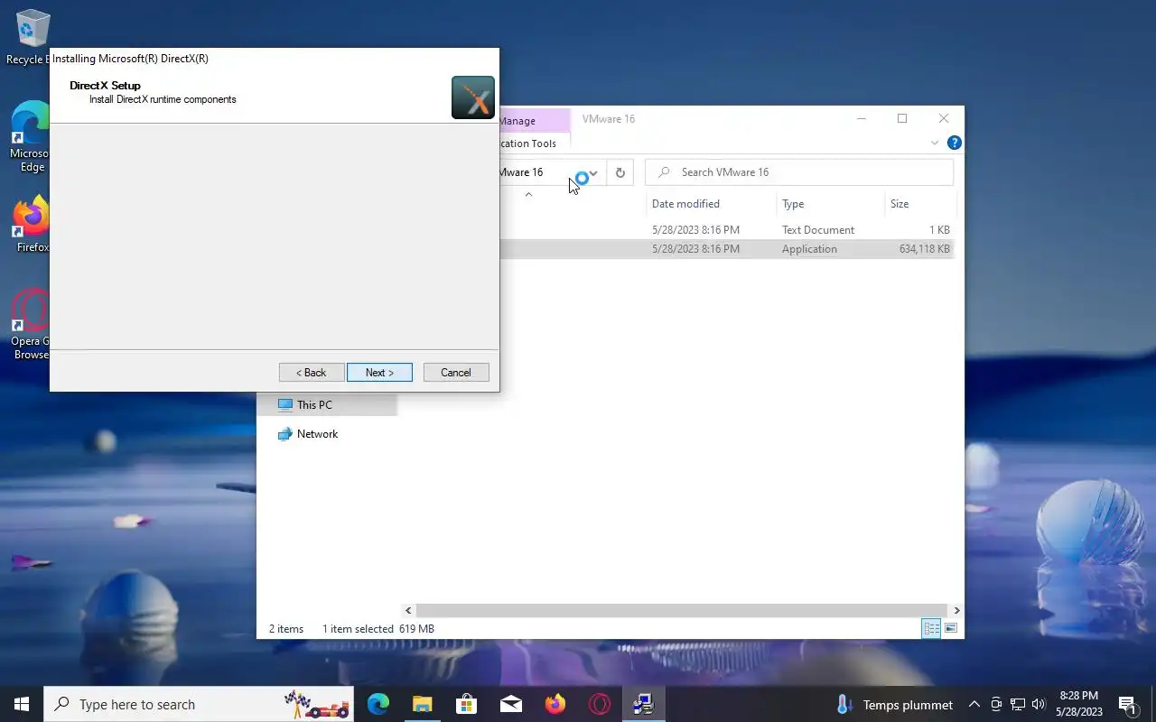
Task: Select the Recycle Bin desktop icon
Action: point(31,37)
